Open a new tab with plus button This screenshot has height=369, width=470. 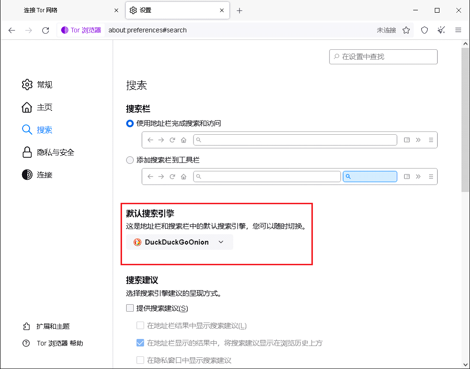[x=239, y=11]
